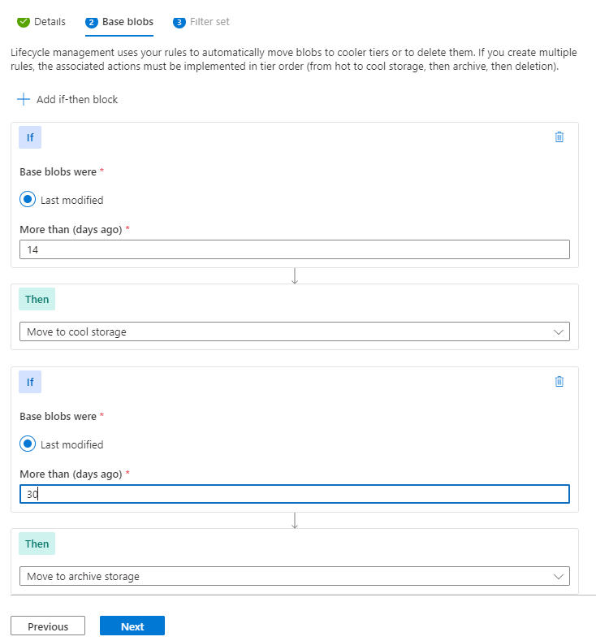Click the first Then label above cool storage
Viewport: 596px width, 641px height.
[37, 299]
